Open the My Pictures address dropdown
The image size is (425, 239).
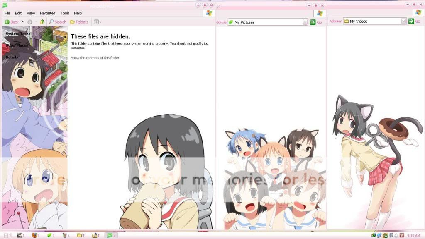click(305, 22)
